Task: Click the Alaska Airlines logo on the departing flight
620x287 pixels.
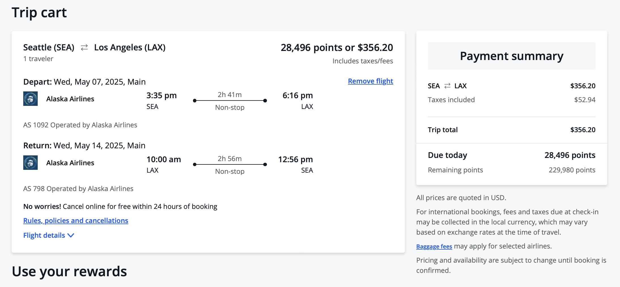Action: (30, 98)
